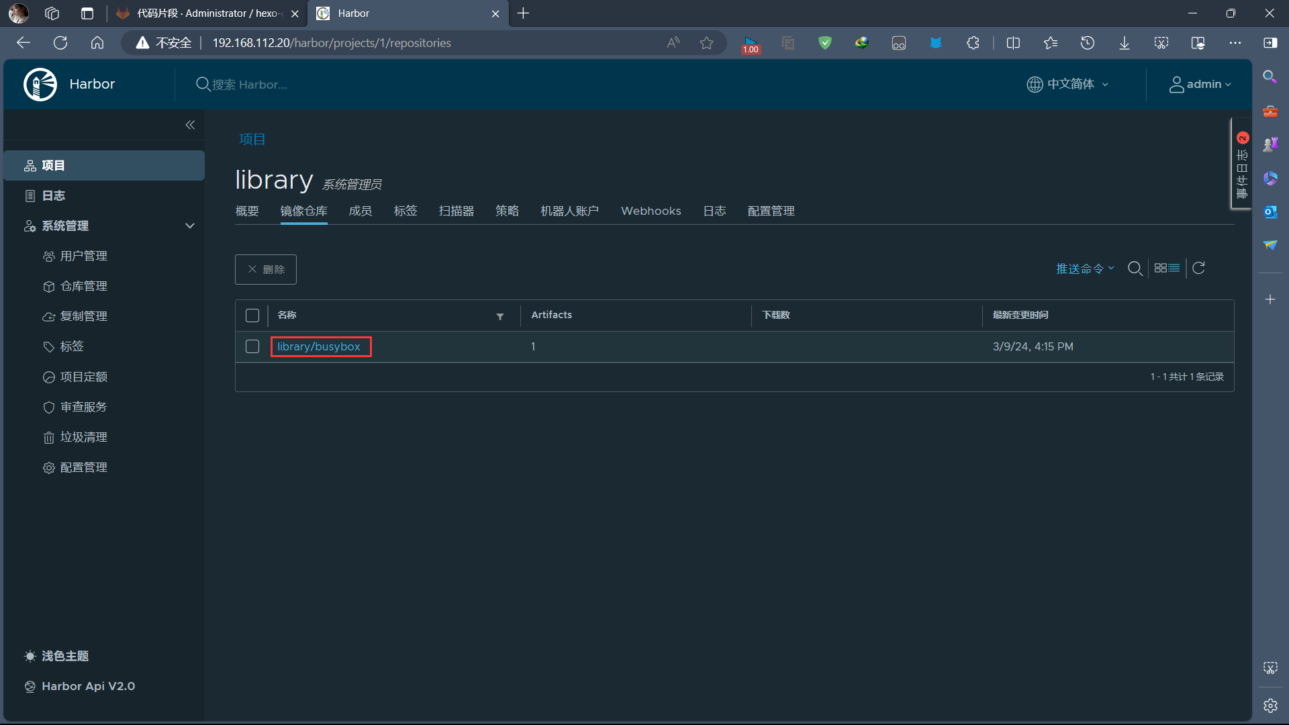The image size is (1289, 725).
Task: Open the project 日志 tab
Action: (x=714, y=211)
